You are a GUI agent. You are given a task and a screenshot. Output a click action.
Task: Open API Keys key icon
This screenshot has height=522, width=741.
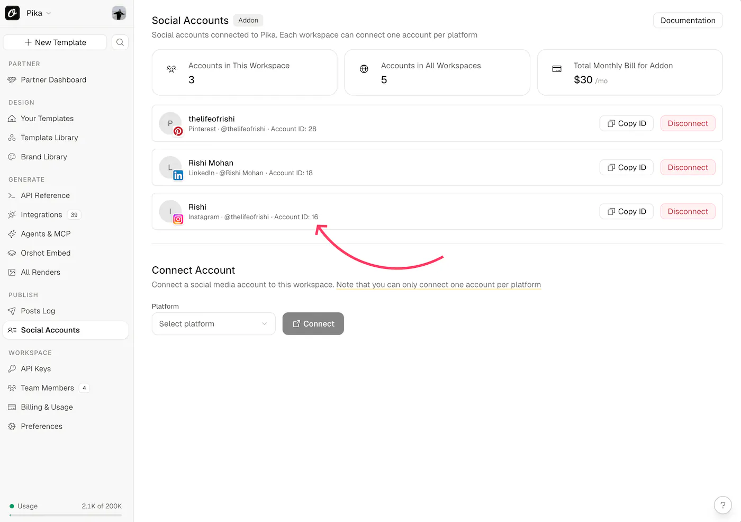12,368
